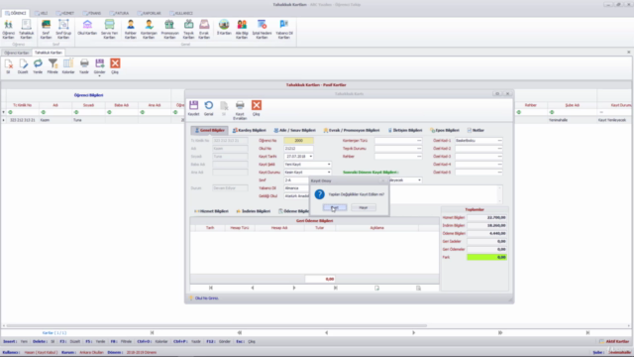The width and height of the screenshot is (634, 357).
Task: Switch to the KULLANICI ribbon tab
Action: coord(181,13)
